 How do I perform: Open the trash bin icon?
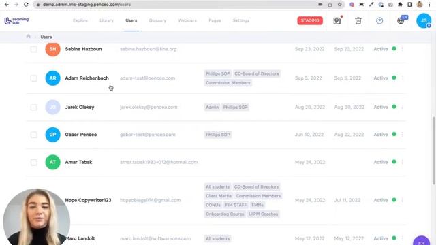coord(358,20)
